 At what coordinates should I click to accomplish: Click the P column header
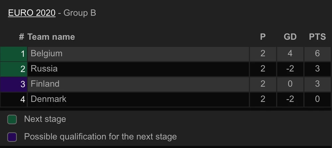coord(263,37)
